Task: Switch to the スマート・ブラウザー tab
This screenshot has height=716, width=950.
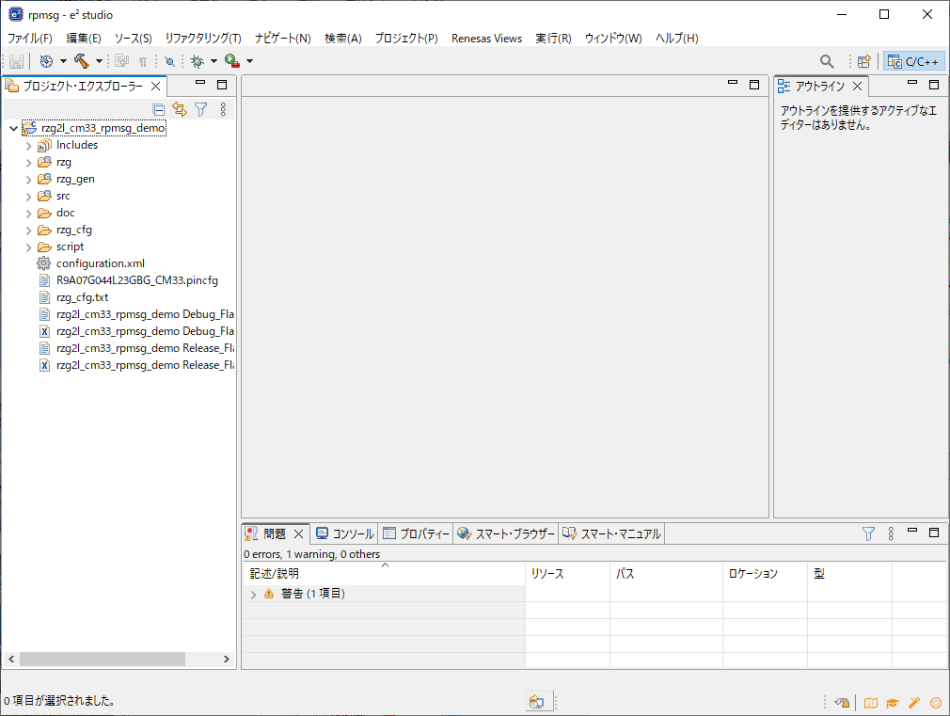Action: point(506,533)
